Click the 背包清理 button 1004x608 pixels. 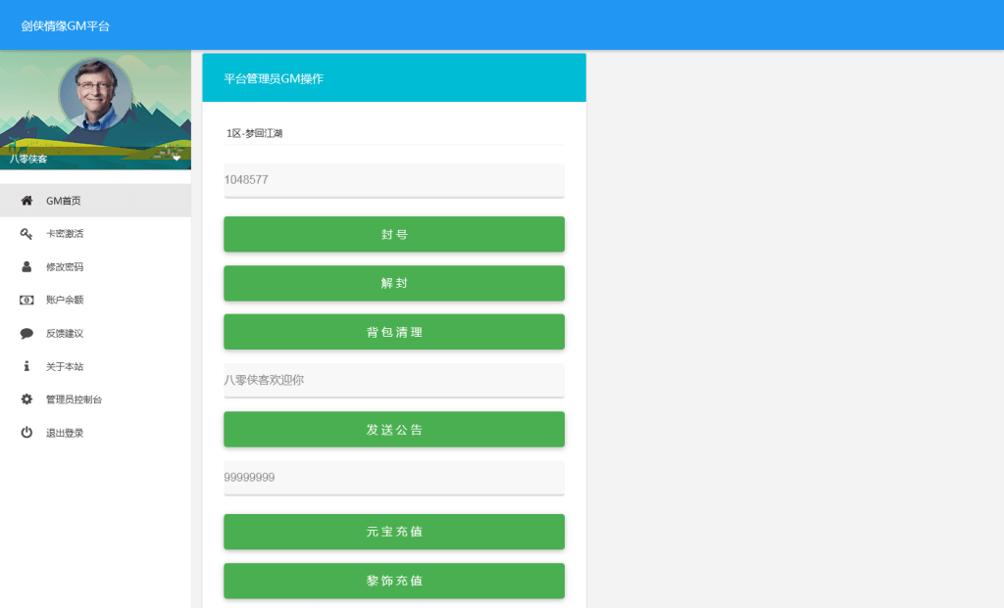(393, 332)
